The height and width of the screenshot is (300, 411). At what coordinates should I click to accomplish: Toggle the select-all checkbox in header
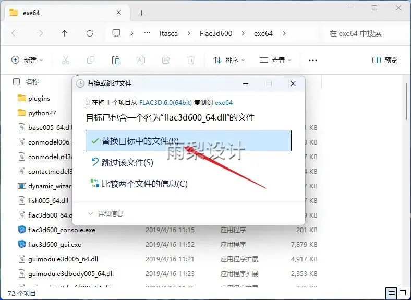(16, 82)
